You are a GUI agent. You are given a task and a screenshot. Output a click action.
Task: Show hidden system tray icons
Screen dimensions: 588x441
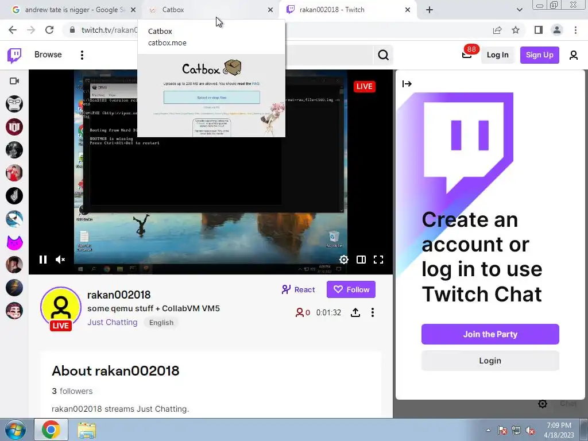tap(488, 430)
